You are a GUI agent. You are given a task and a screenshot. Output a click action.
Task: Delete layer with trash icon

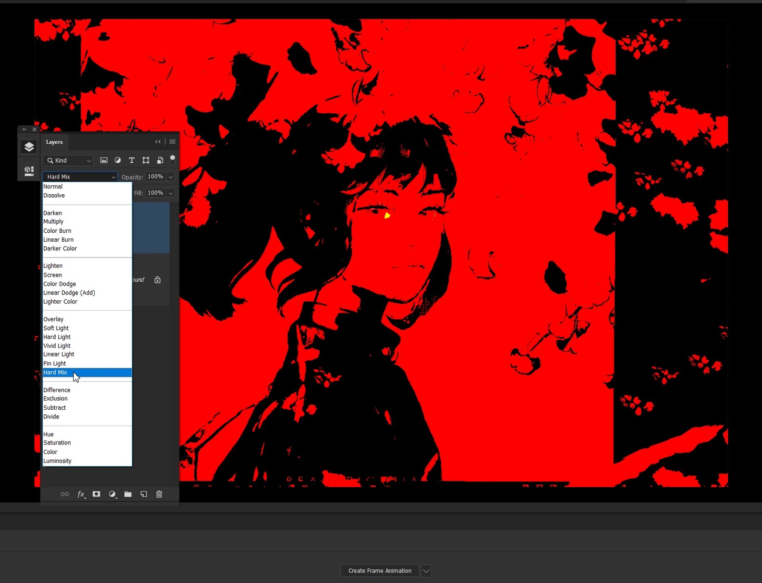click(159, 494)
